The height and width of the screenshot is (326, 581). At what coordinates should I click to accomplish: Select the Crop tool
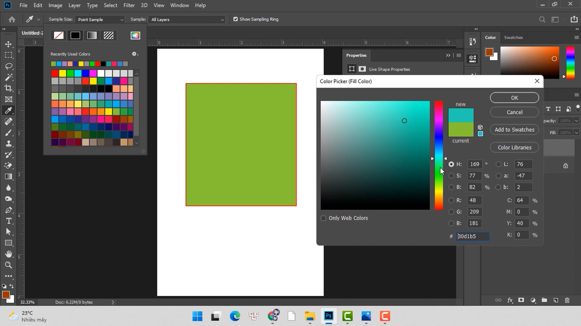point(8,88)
